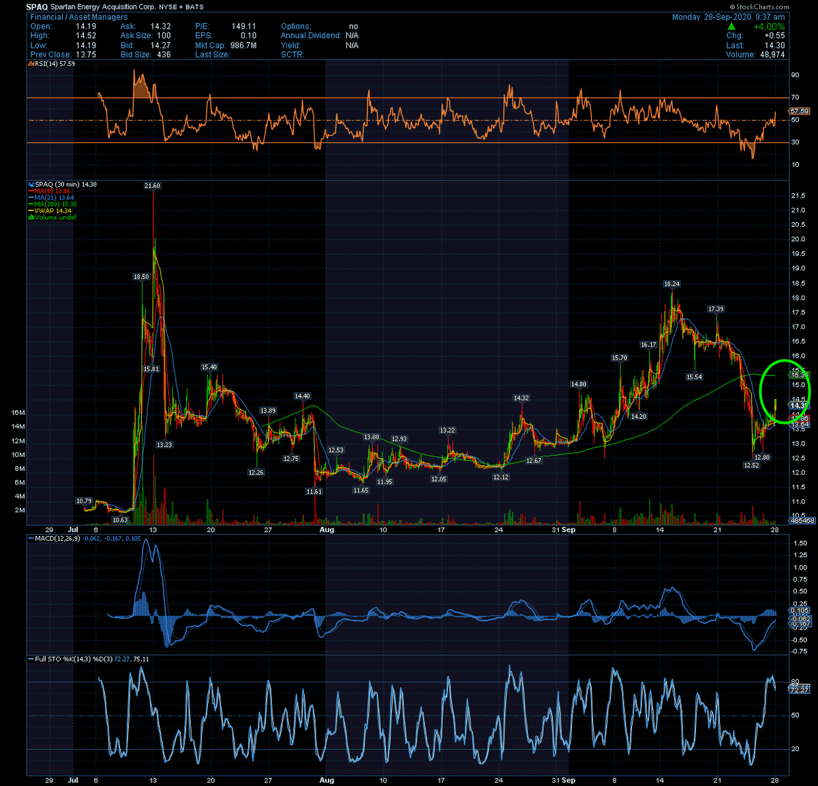Click the '11.61' low price label
The image size is (818, 786).
(314, 491)
